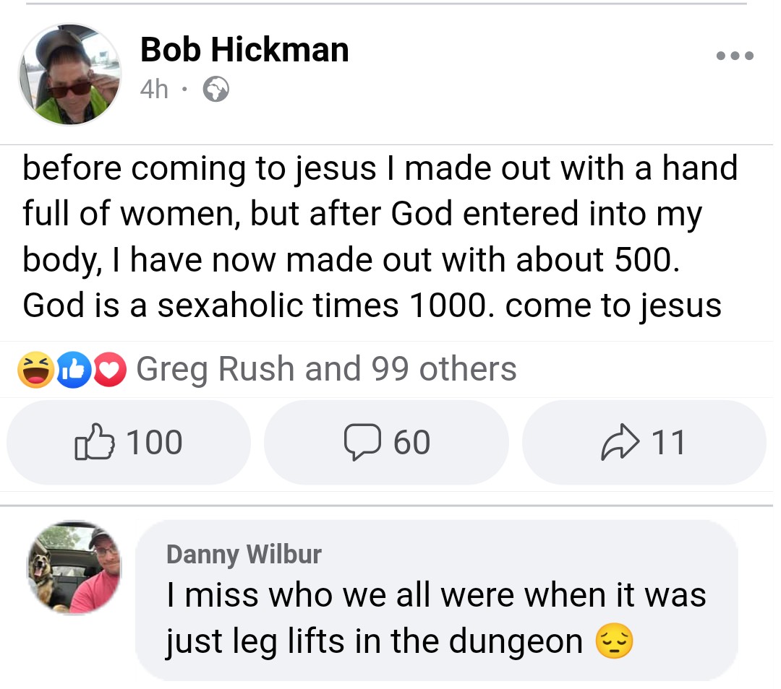The width and height of the screenshot is (781, 689).
Task: Open Bob Hickman's profile picture
Action: click(70, 74)
